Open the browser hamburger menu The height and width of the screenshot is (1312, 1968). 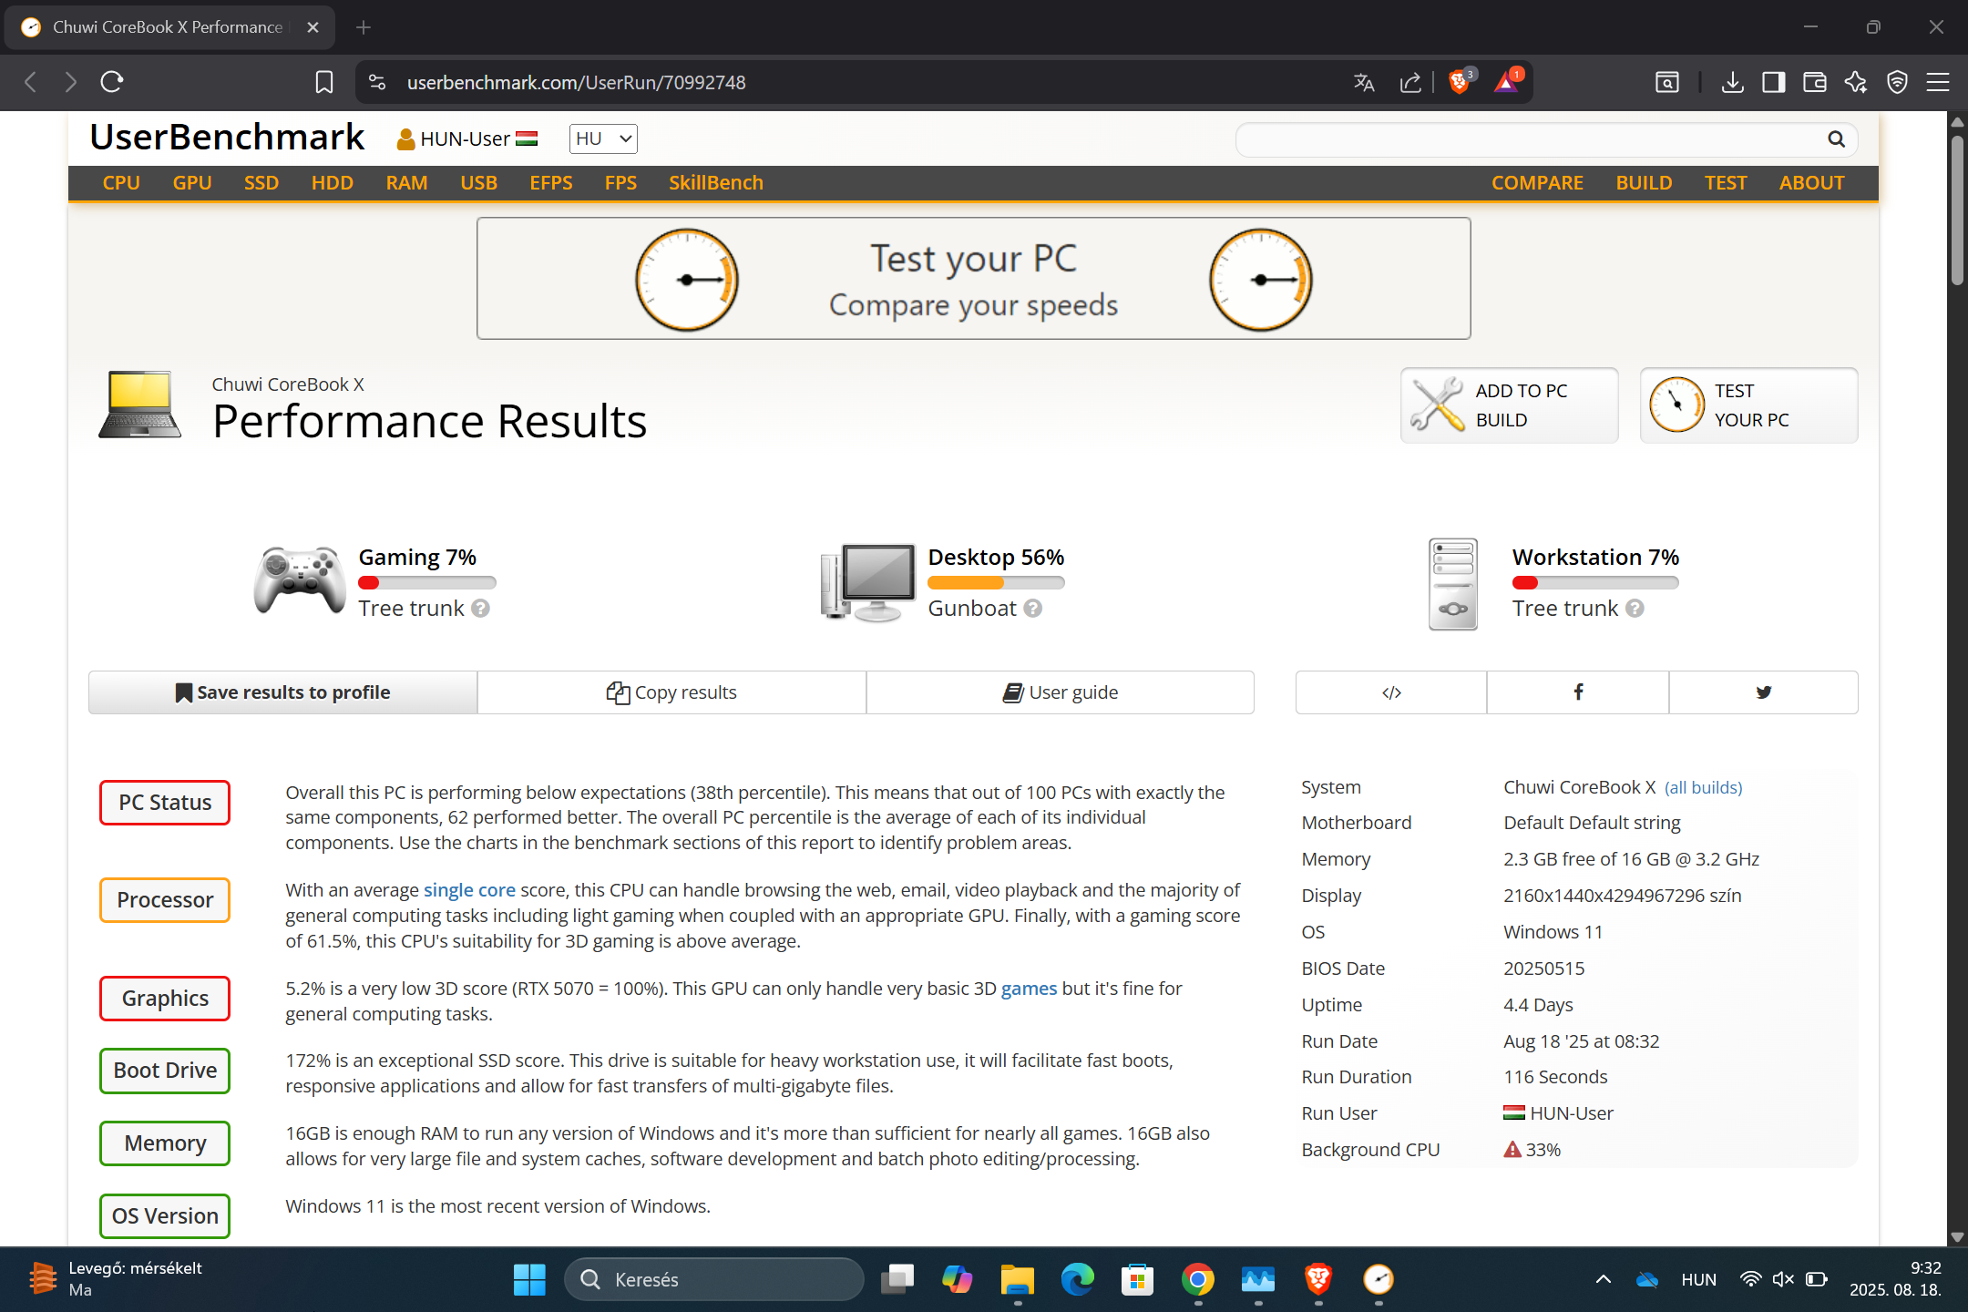coord(1938,82)
